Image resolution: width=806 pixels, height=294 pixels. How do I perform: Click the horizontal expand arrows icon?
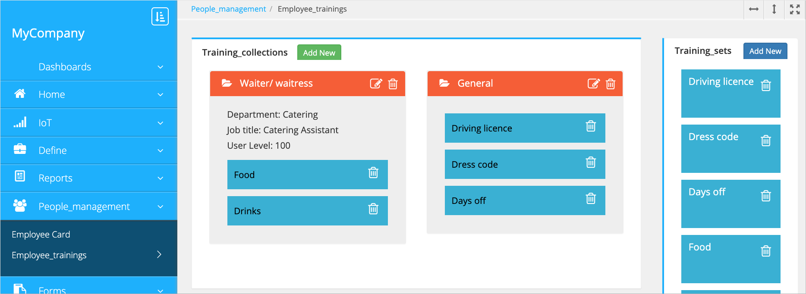coord(754,9)
